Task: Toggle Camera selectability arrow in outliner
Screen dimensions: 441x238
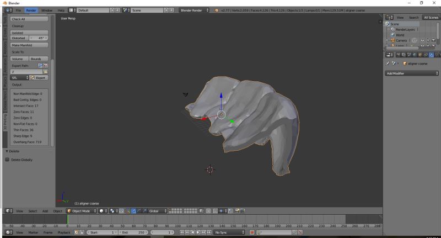Action: click(428, 40)
